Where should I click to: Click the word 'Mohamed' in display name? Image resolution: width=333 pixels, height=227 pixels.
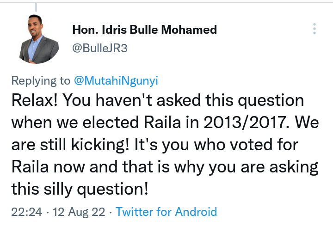click(189, 30)
